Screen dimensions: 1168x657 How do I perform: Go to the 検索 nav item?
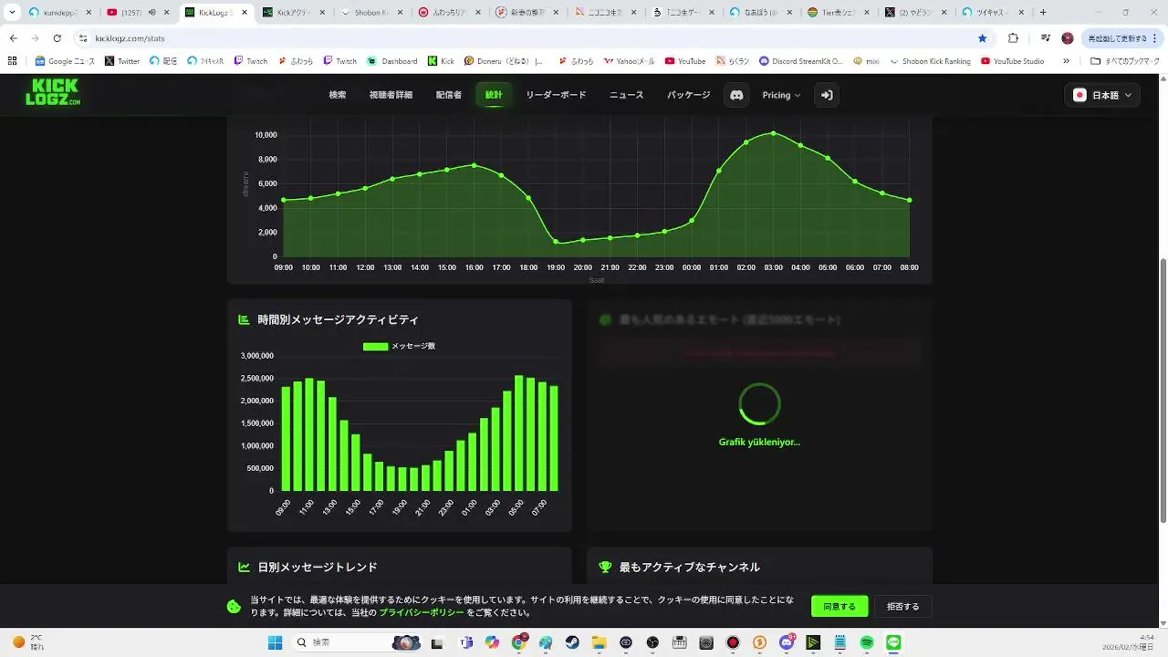[x=338, y=95]
